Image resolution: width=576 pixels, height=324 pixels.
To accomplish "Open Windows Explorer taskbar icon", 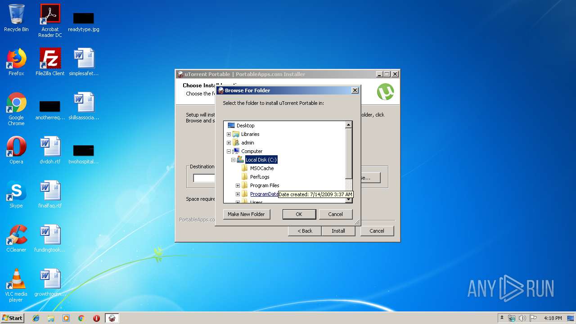I will coord(51,318).
